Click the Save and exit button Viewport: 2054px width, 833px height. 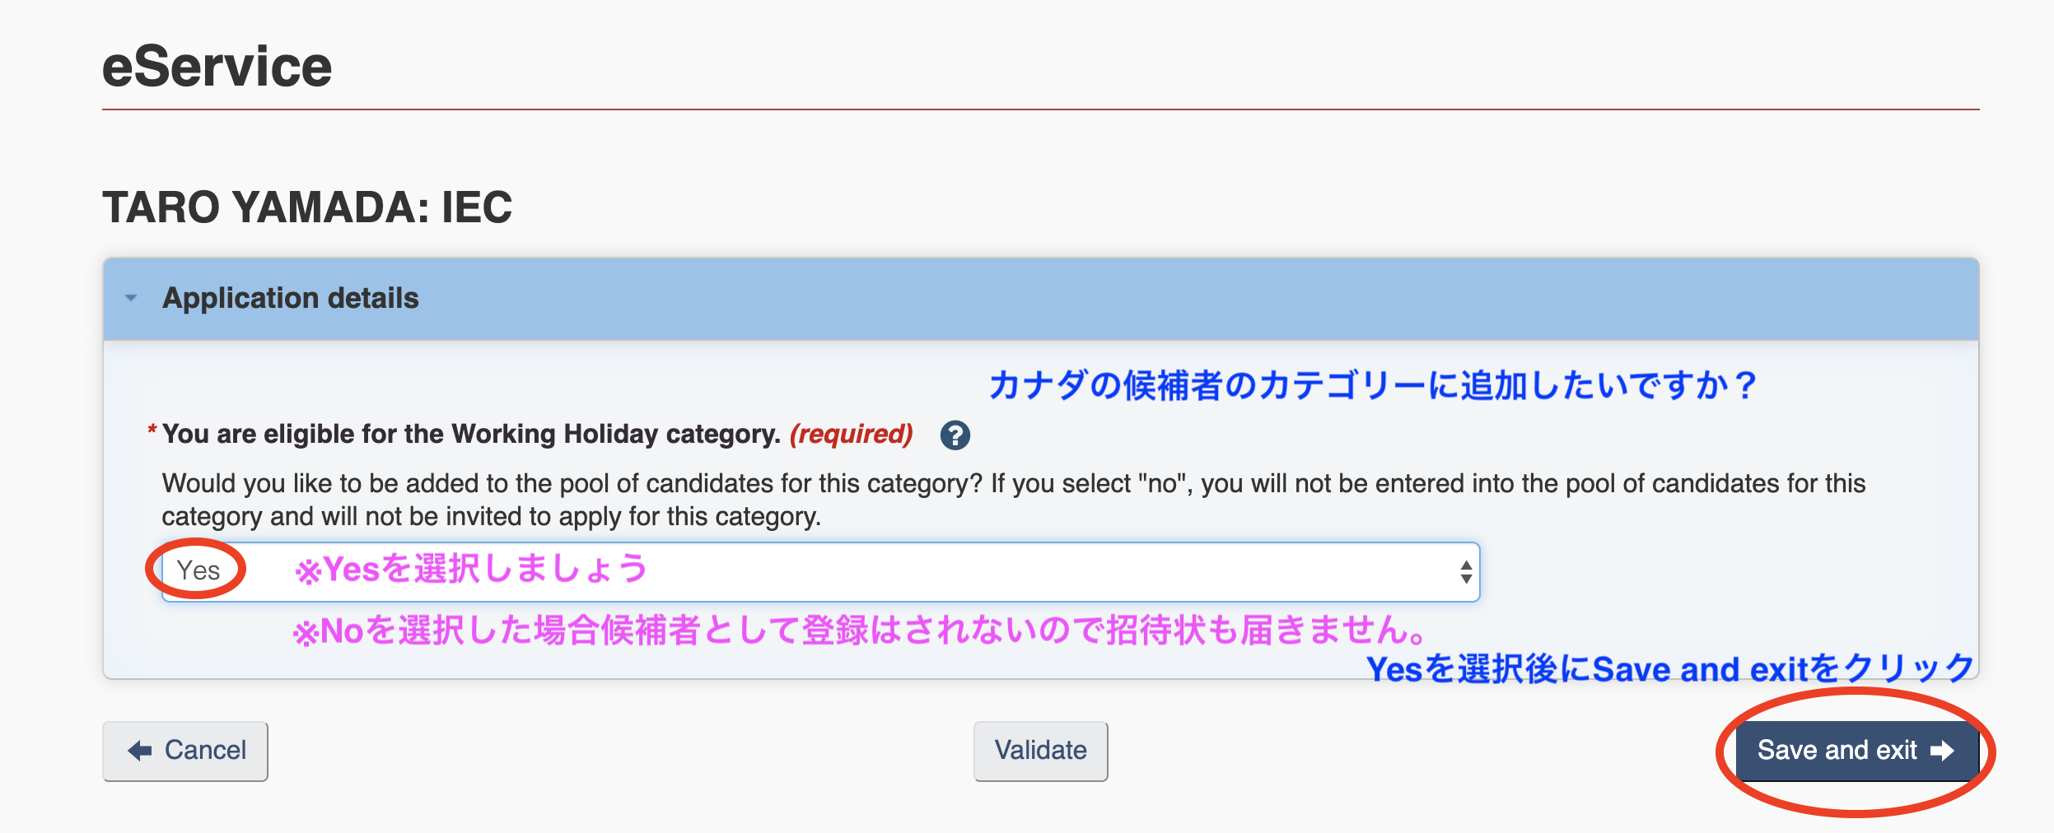(1856, 751)
